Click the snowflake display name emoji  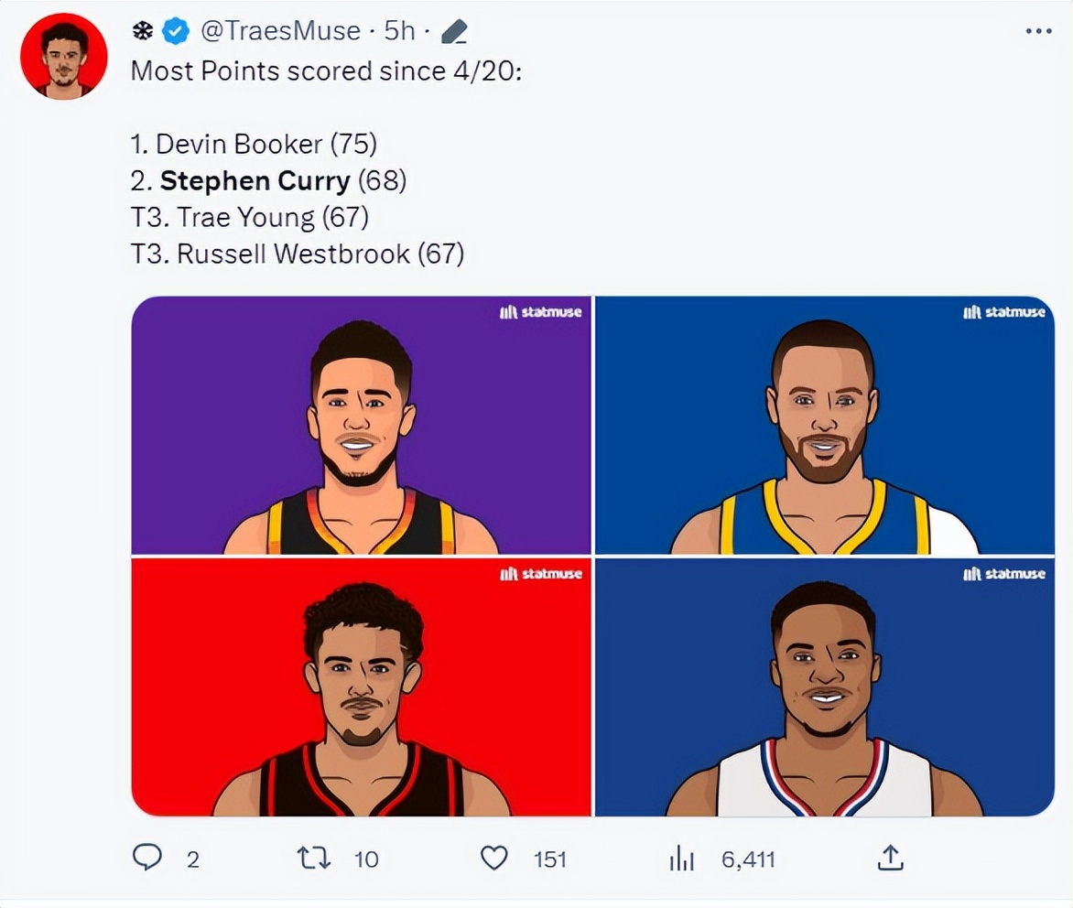tap(143, 31)
